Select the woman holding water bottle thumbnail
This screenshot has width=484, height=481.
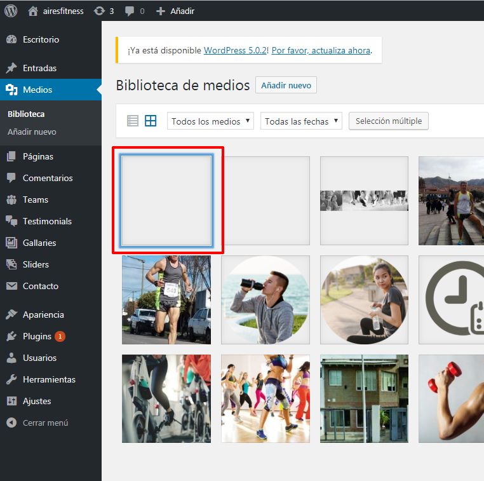coord(364,300)
